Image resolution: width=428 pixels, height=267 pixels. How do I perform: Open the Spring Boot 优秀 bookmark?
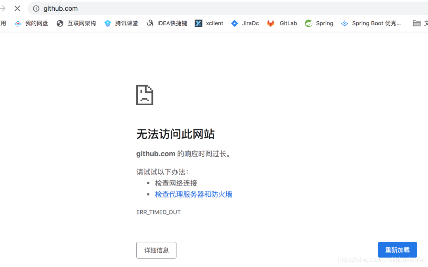pyautogui.click(x=371, y=23)
